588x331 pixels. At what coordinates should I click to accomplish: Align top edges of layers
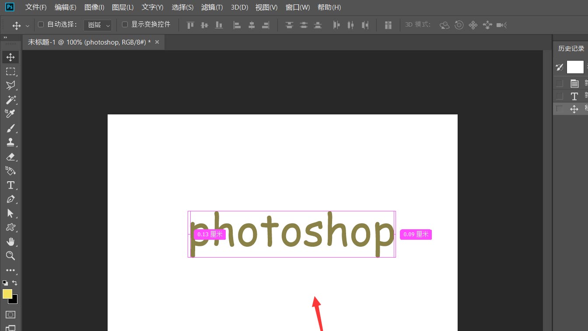190,25
